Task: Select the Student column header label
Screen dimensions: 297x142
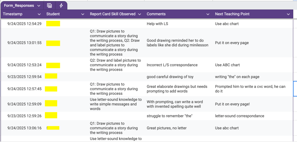Action: [x=53, y=14]
